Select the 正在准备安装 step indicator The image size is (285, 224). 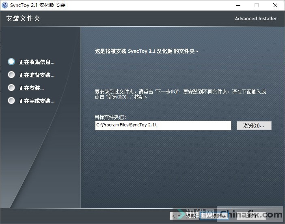[11, 75]
